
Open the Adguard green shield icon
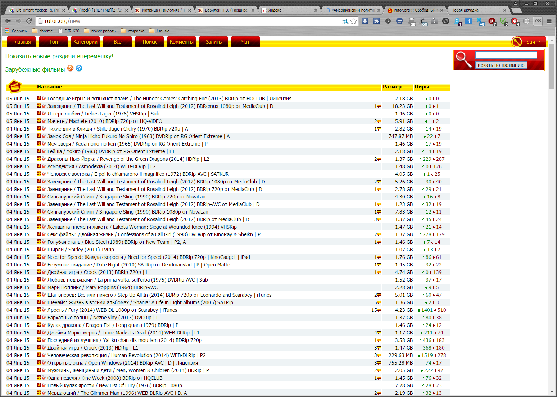(503, 22)
